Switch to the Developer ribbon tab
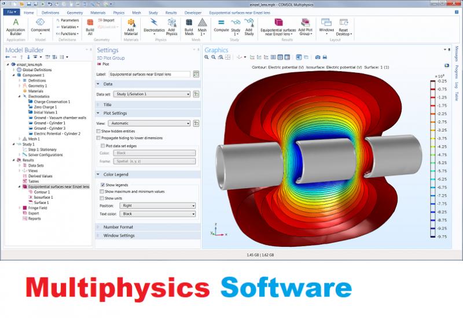This screenshot has height=318, width=463. (x=193, y=13)
